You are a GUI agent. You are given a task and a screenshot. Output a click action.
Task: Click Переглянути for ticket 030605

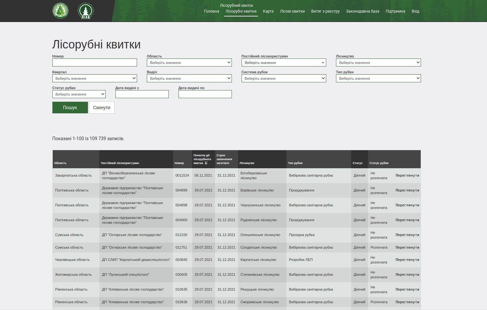point(407,274)
